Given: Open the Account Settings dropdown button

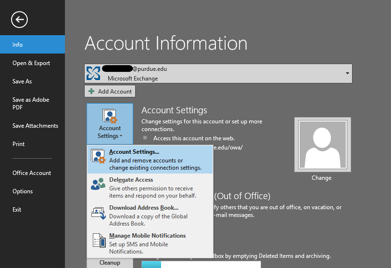Looking at the screenshot, I should coord(110,123).
